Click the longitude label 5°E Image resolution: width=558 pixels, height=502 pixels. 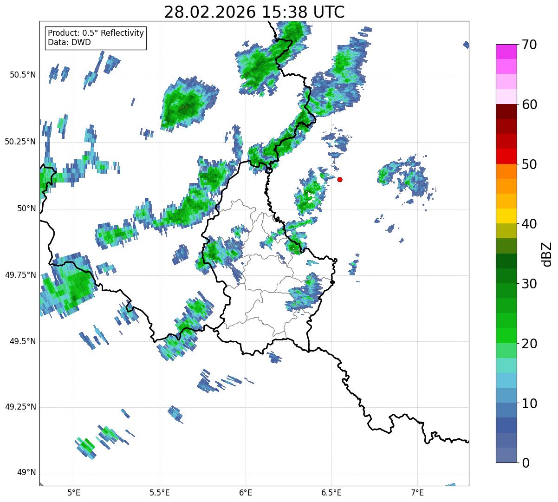click(x=74, y=492)
